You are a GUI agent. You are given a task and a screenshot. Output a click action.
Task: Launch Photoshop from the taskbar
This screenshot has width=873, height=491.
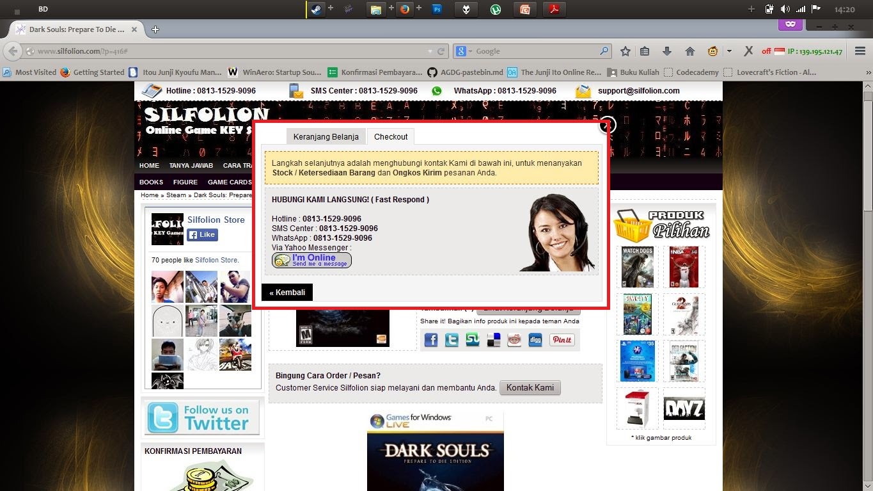tap(437, 9)
